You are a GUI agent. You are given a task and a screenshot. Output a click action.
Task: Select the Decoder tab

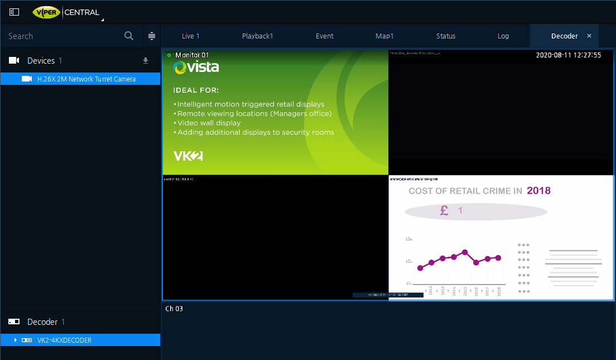(564, 36)
